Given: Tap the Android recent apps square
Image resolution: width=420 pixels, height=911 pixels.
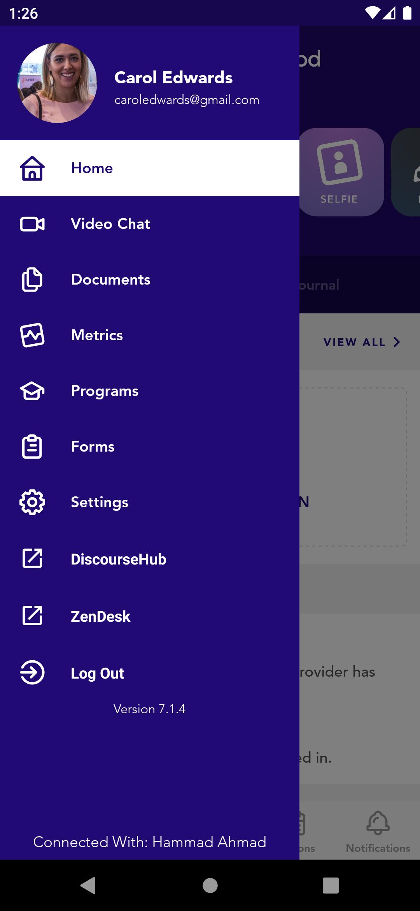Looking at the screenshot, I should pyautogui.click(x=331, y=885).
